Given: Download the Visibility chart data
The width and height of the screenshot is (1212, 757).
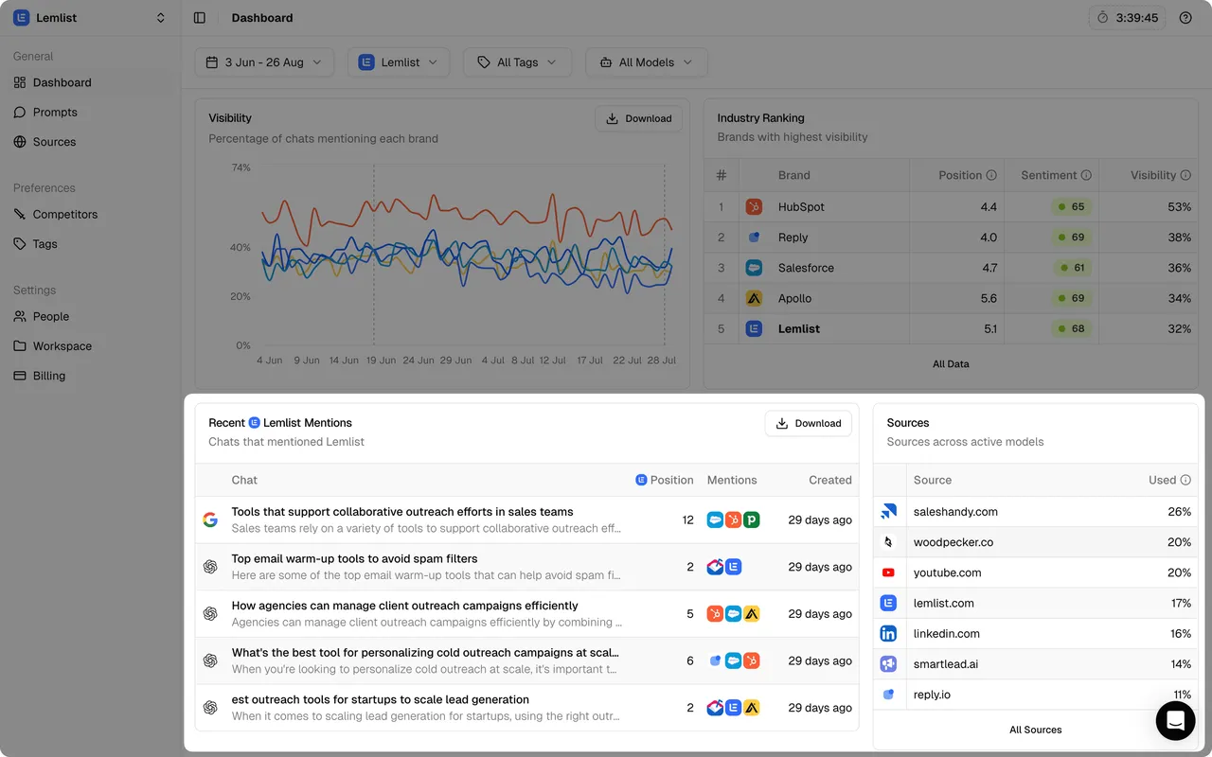Looking at the screenshot, I should pyautogui.click(x=638, y=118).
